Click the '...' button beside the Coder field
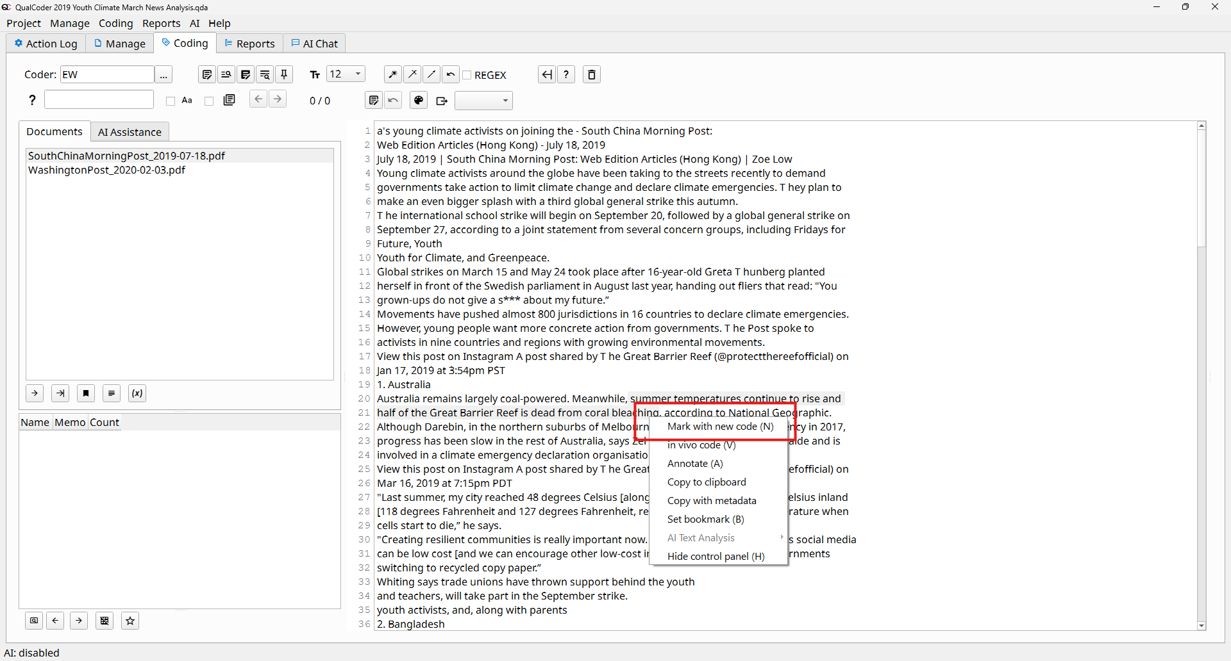 (x=164, y=75)
